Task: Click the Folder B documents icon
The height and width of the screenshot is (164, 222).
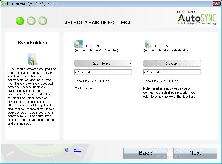Action: point(148,44)
